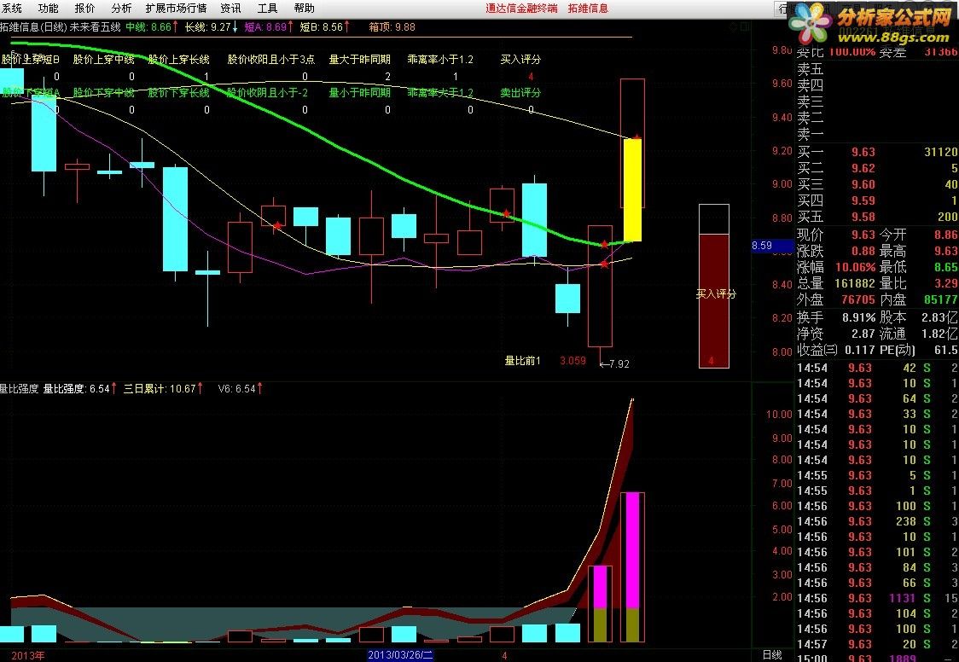Click the 最低 8.65 value

tap(945, 267)
